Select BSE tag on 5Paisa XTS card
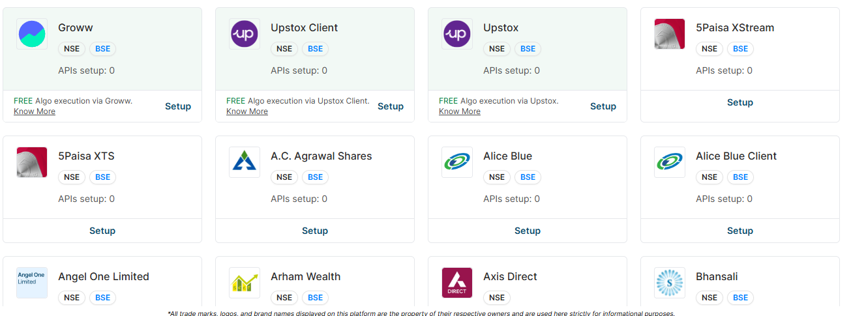 pos(103,177)
